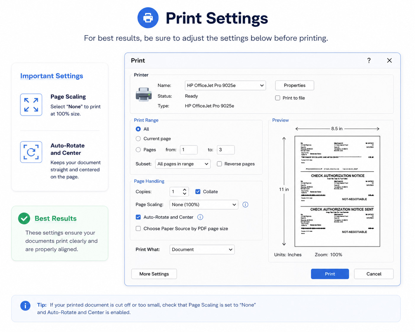The width and height of the screenshot is (415, 332).
Task: Click the blue Tip info icon
Action: (25, 306)
